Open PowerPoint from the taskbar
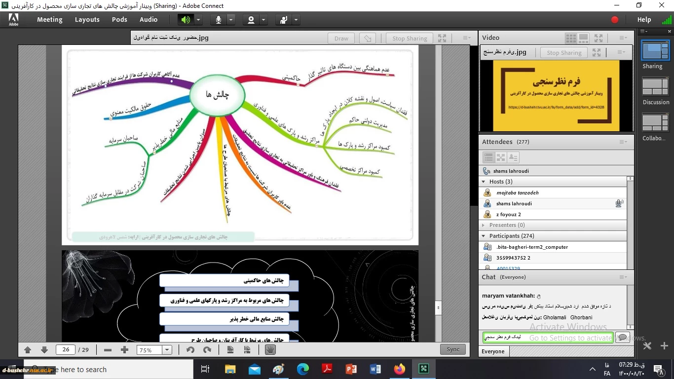The image size is (674, 379). [351, 369]
